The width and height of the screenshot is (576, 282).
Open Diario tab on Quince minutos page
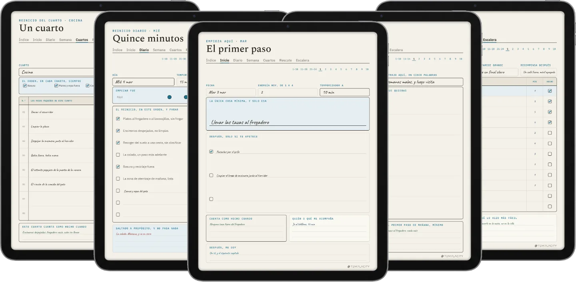pos(144,50)
